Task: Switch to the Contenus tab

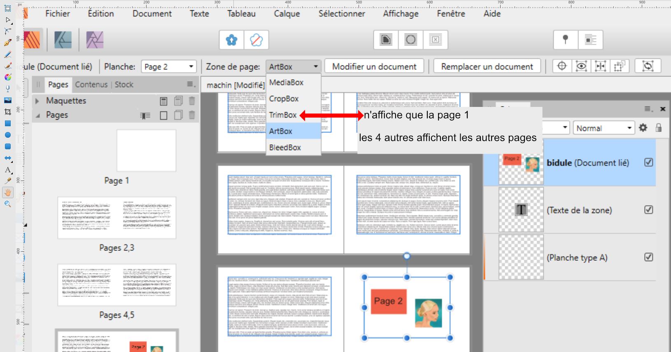Action: [x=91, y=84]
